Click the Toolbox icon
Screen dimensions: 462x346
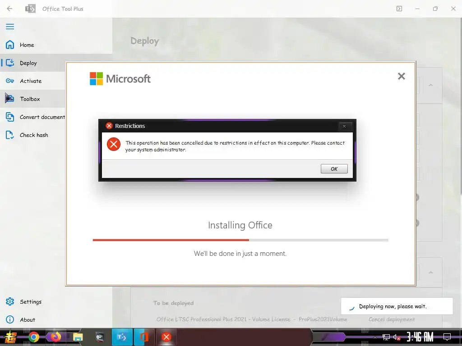click(x=9, y=98)
